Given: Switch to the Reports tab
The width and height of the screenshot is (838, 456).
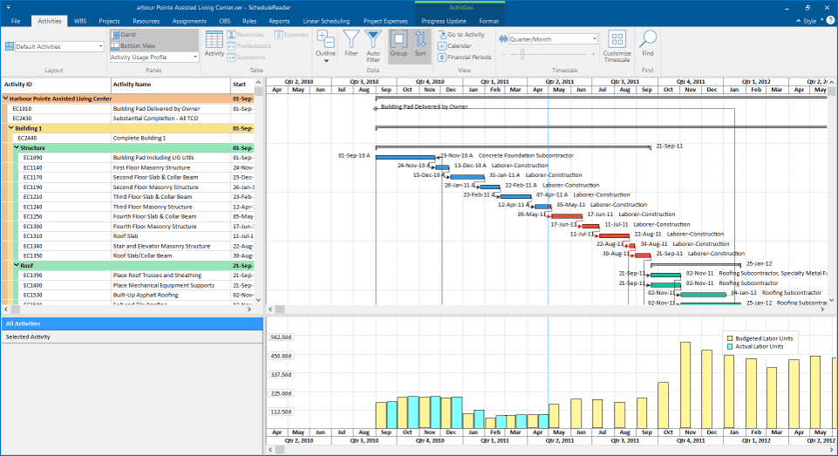Looking at the screenshot, I should pos(279,21).
